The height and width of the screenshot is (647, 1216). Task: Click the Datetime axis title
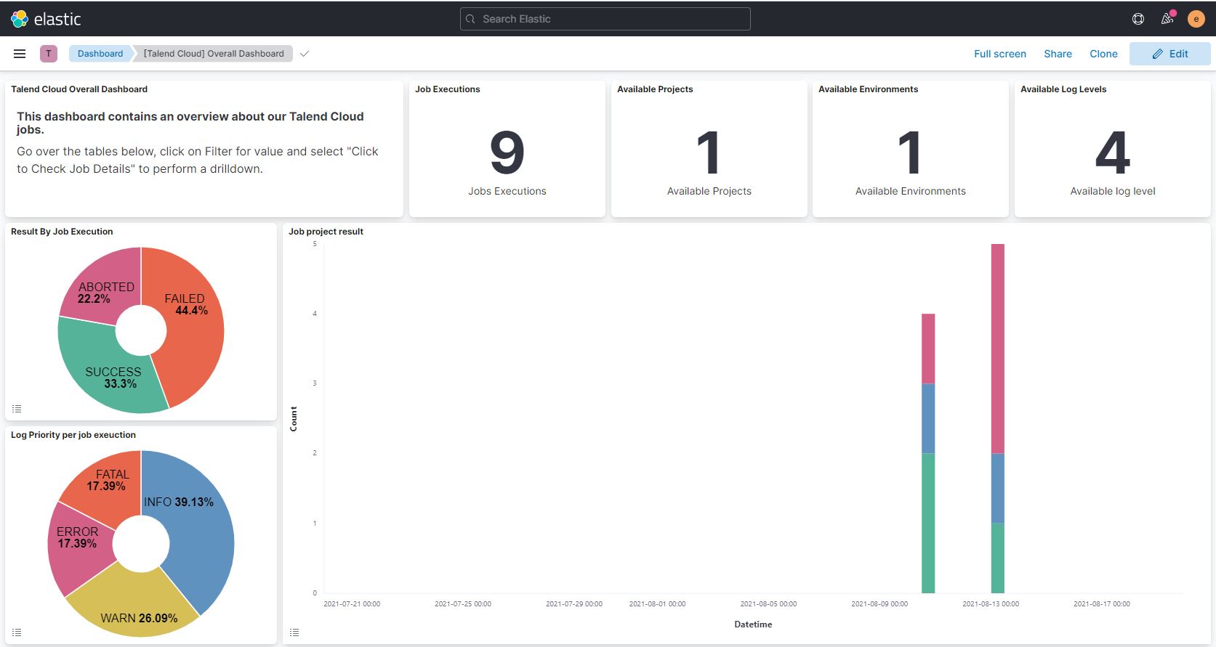(753, 624)
